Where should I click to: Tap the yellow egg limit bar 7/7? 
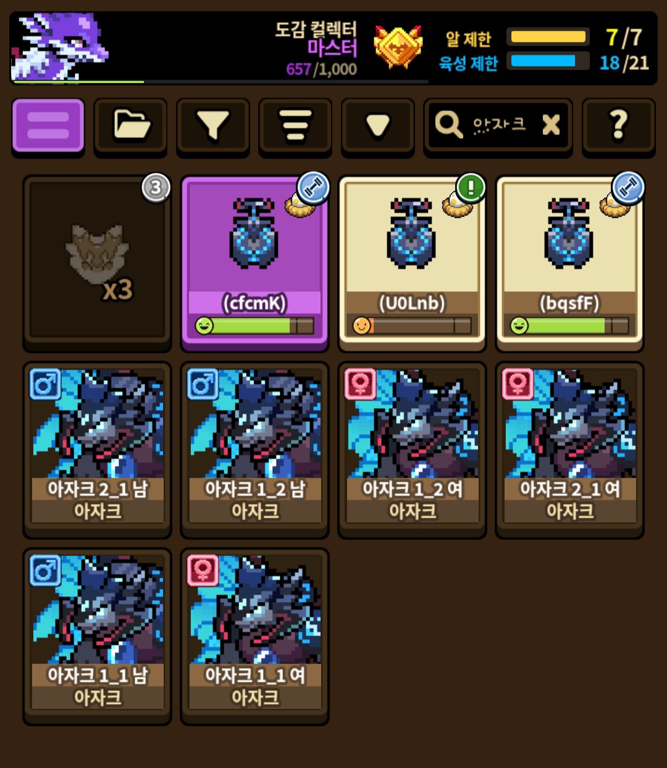pos(548,37)
